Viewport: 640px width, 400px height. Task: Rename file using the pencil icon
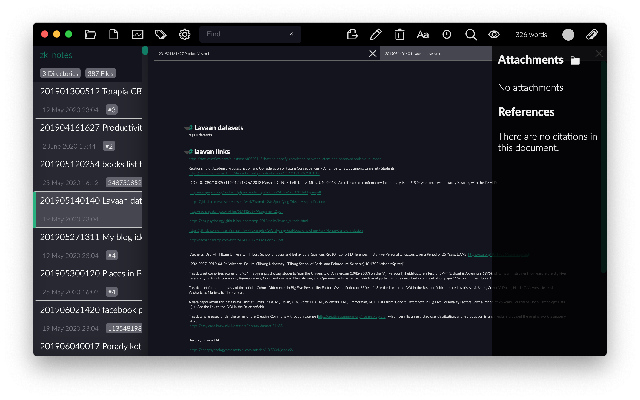[x=376, y=34]
